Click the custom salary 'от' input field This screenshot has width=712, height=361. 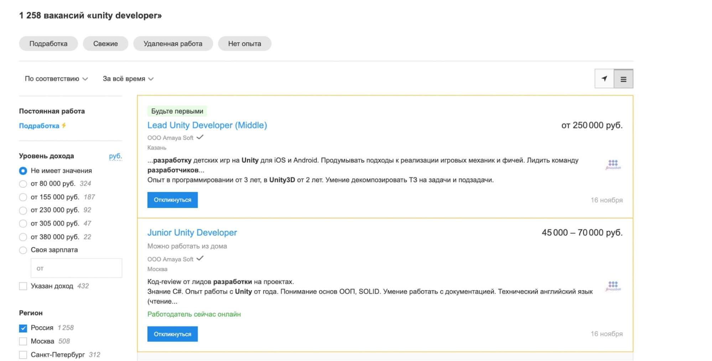[76, 268]
